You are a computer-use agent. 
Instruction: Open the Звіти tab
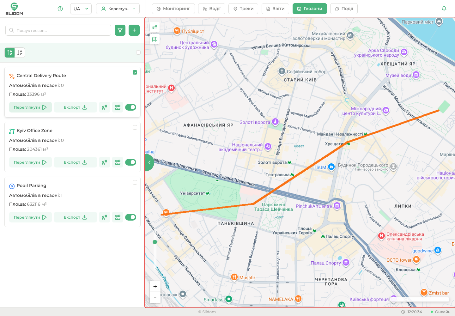click(275, 9)
